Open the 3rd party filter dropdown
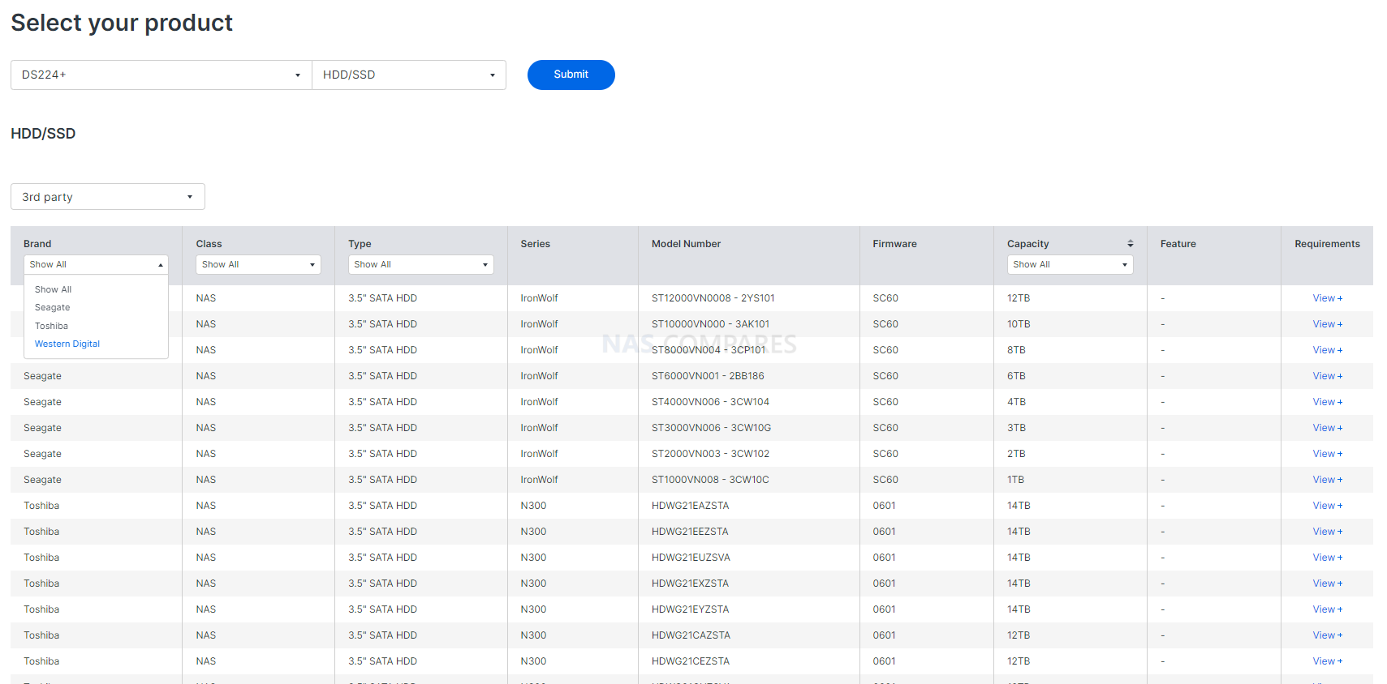This screenshot has height=684, width=1387. point(108,197)
